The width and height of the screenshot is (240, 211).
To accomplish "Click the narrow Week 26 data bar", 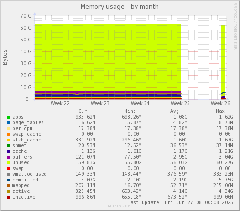I will pyautogui.click(x=223, y=62).
